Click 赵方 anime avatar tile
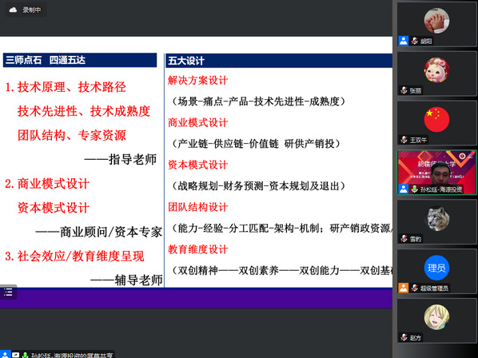This screenshot has width=478, height=358. pos(436,320)
